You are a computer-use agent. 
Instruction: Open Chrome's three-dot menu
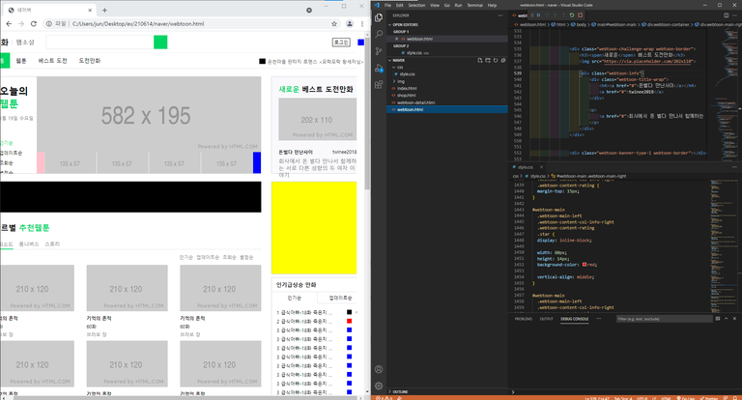point(362,23)
